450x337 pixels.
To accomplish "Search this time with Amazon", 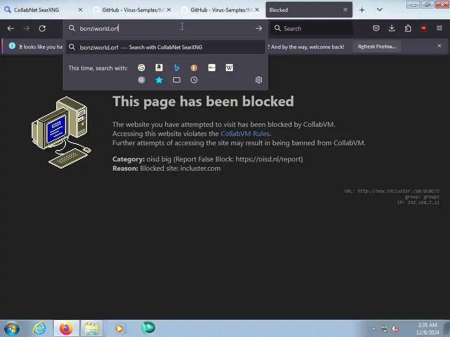I will (159, 68).
